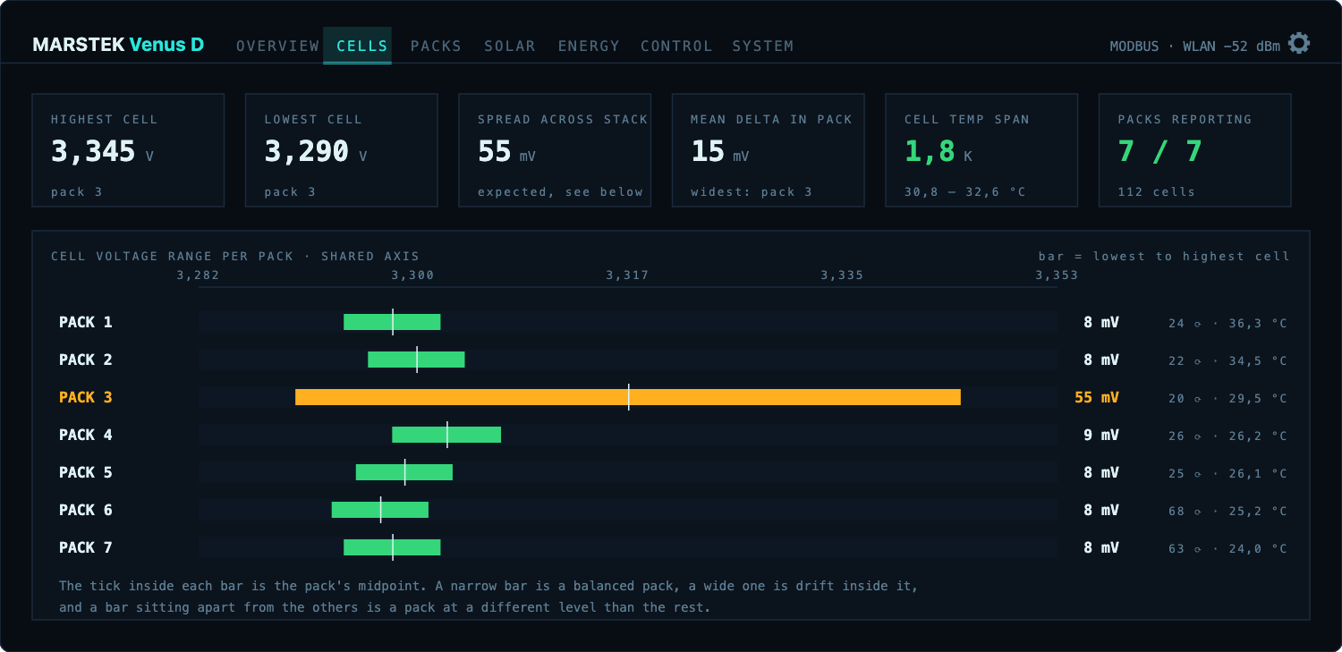The height and width of the screenshot is (652, 1342).
Task: Click the 'bar = lowest to highest cell' legend
Action: tap(1164, 256)
